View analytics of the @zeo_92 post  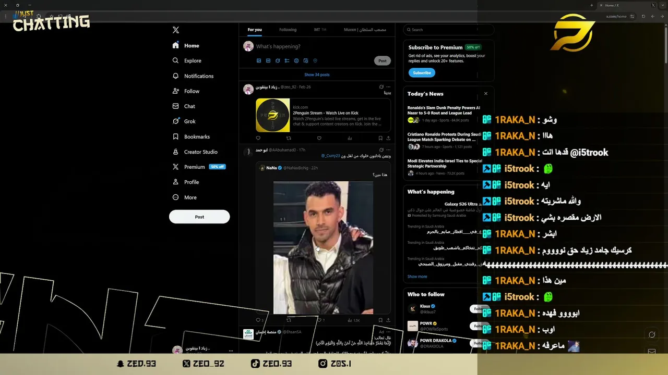coord(350,138)
